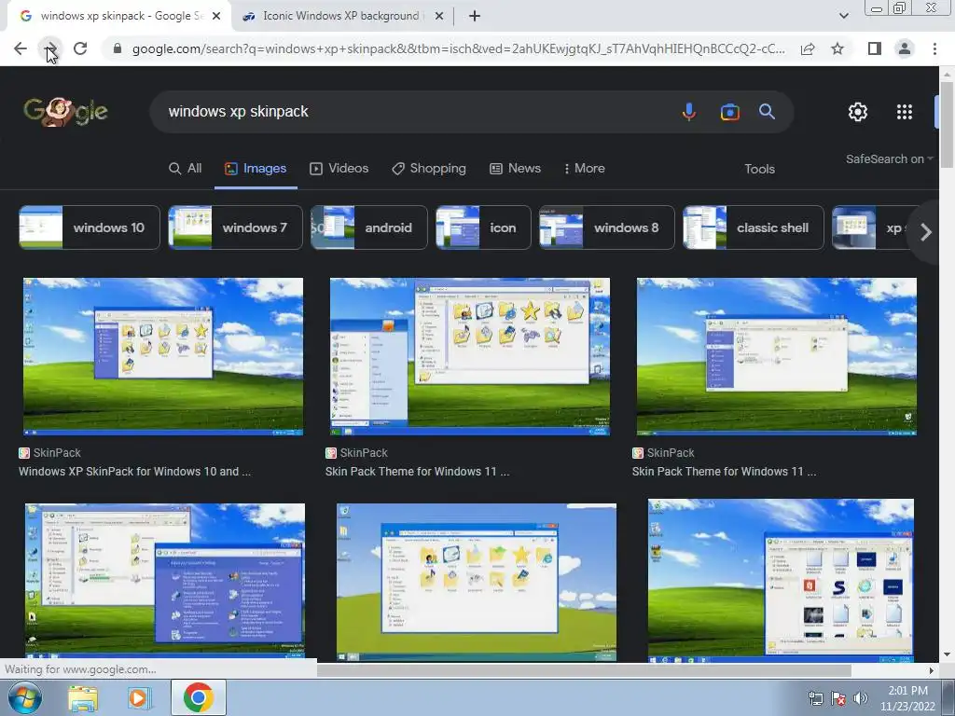Select the Images results tab
This screenshot has width=955, height=716.
256,169
